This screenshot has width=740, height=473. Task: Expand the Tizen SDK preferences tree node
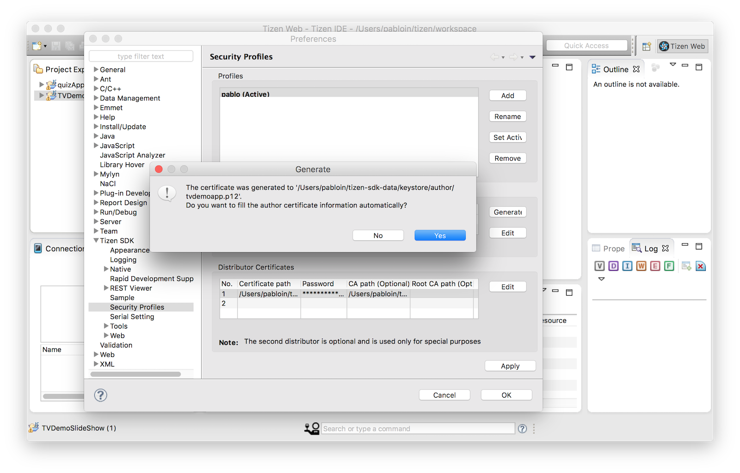[x=95, y=240]
